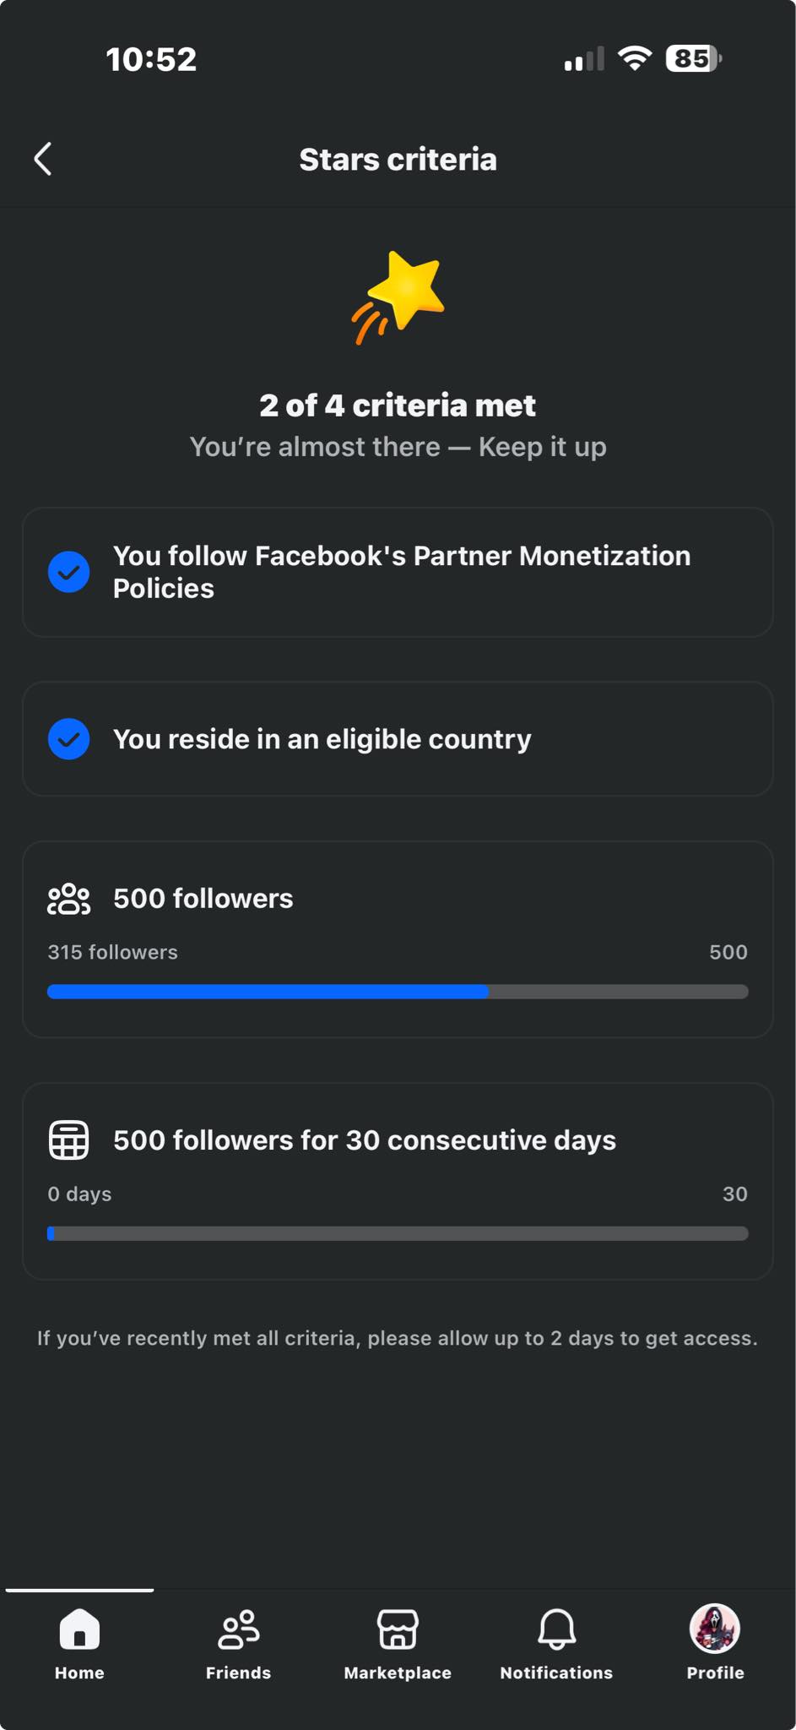Tap the followers group icon

click(x=69, y=899)
